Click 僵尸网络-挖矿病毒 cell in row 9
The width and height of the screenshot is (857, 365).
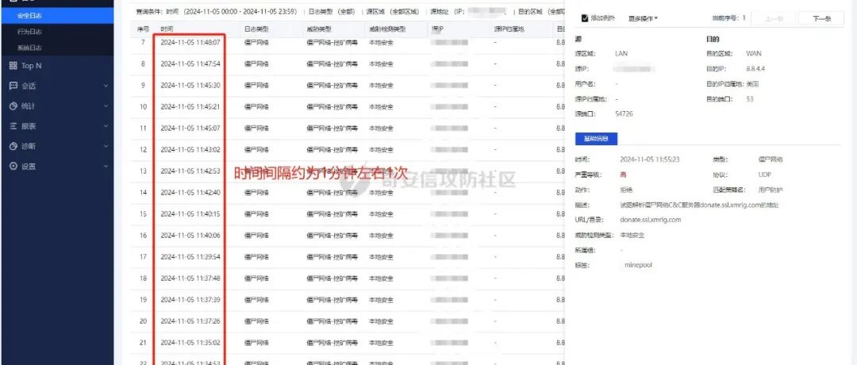tap(332, 85)
